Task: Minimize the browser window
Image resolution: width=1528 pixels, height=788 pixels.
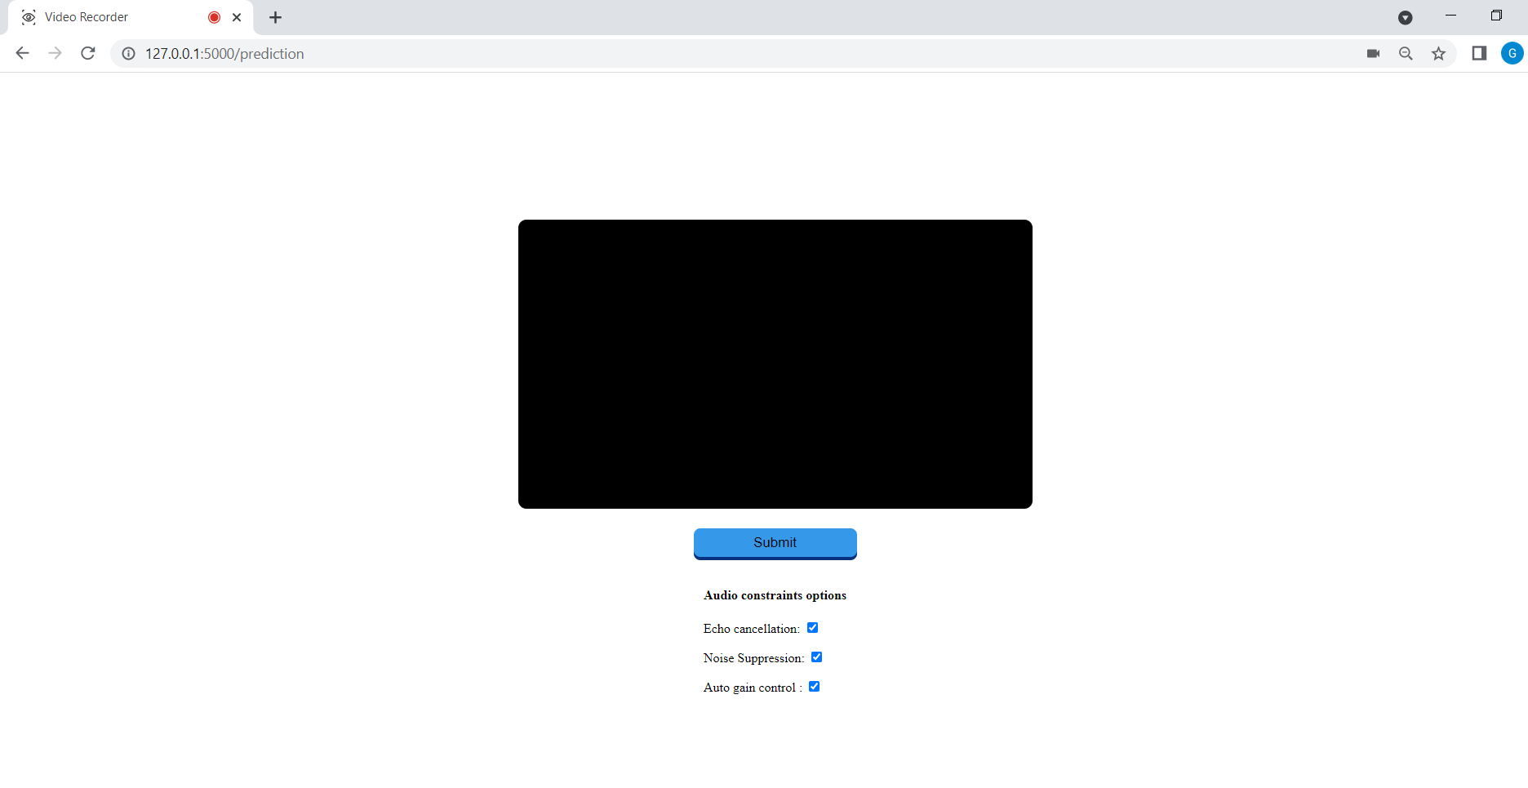Action: (x=1450, y=16)
